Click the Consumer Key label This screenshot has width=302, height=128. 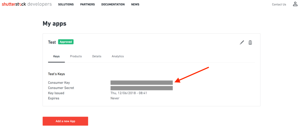(x=59, y=83)
